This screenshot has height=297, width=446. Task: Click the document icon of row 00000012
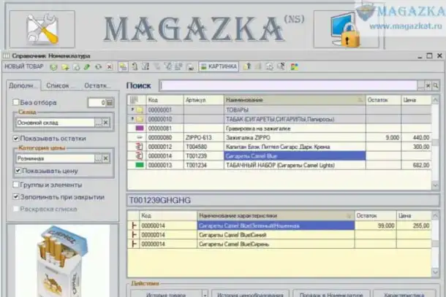click(x=140, y=147)
